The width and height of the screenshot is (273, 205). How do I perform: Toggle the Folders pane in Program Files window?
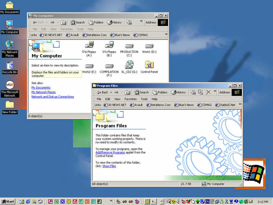pos(160,92)
